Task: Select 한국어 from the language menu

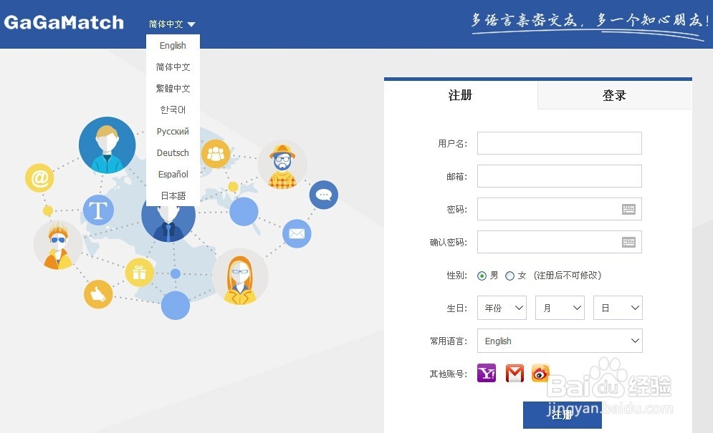Action: click(x=172, y=110)
